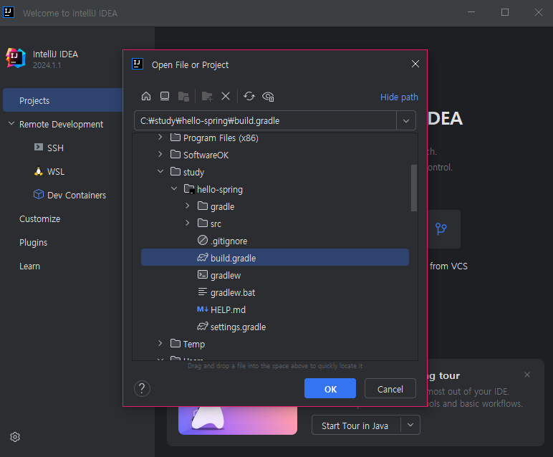
Task: Click Get from VCS branch icon
Action: click(441, 229)
